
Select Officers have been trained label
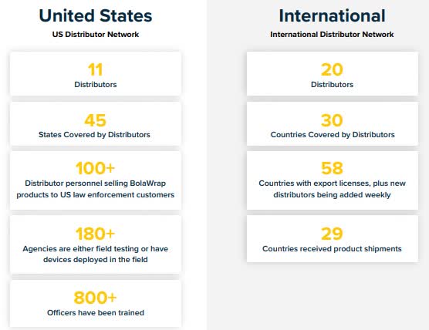pyautogui.click(x=96, y=312)
